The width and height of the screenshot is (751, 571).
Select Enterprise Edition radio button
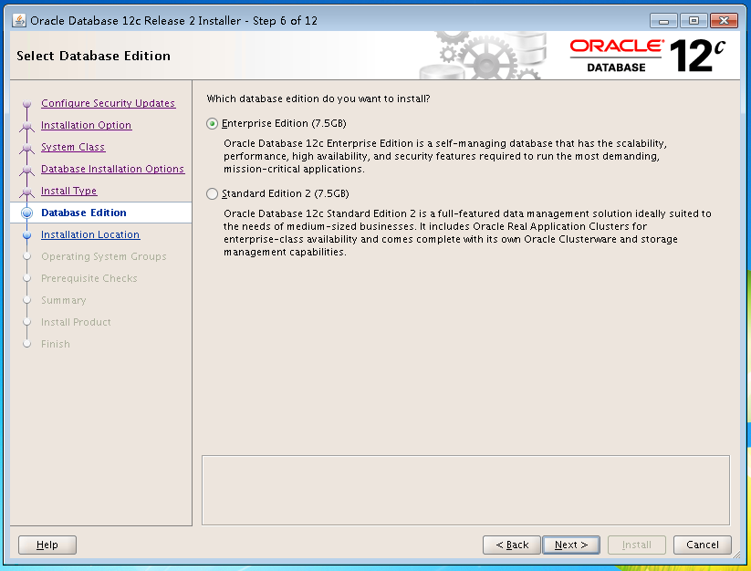point(213,123)
